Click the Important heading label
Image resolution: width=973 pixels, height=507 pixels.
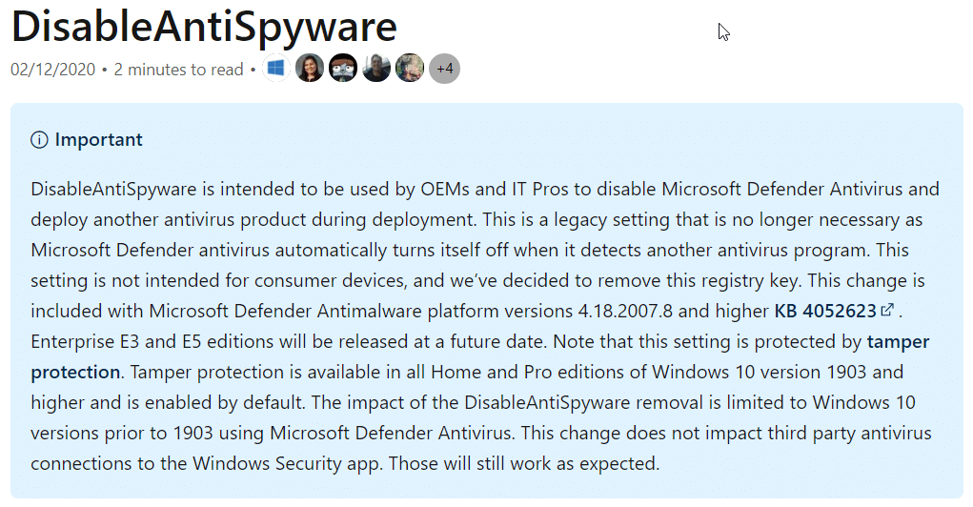click(99, 140)
